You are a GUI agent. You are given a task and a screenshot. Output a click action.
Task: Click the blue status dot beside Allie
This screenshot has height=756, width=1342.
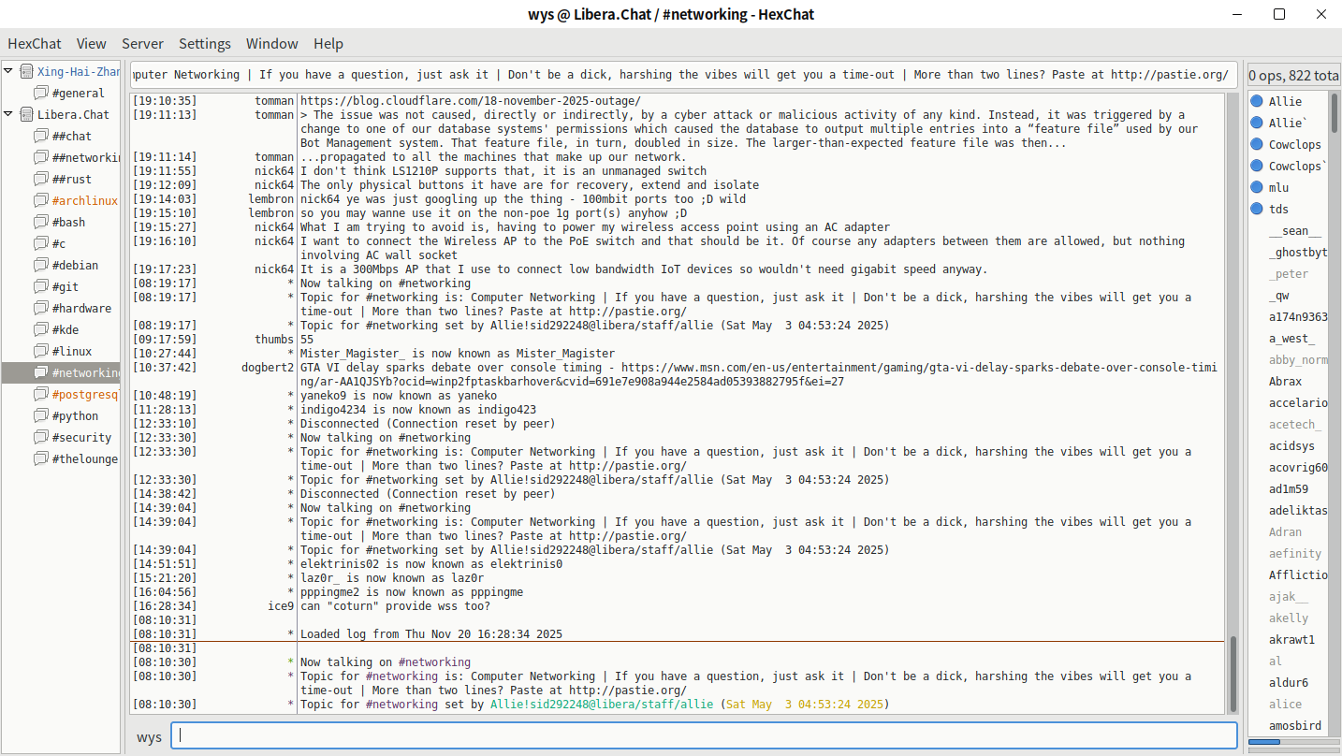[1257, 101]
